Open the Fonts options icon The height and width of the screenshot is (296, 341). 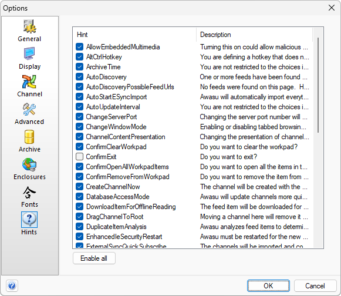click(29, 193)
